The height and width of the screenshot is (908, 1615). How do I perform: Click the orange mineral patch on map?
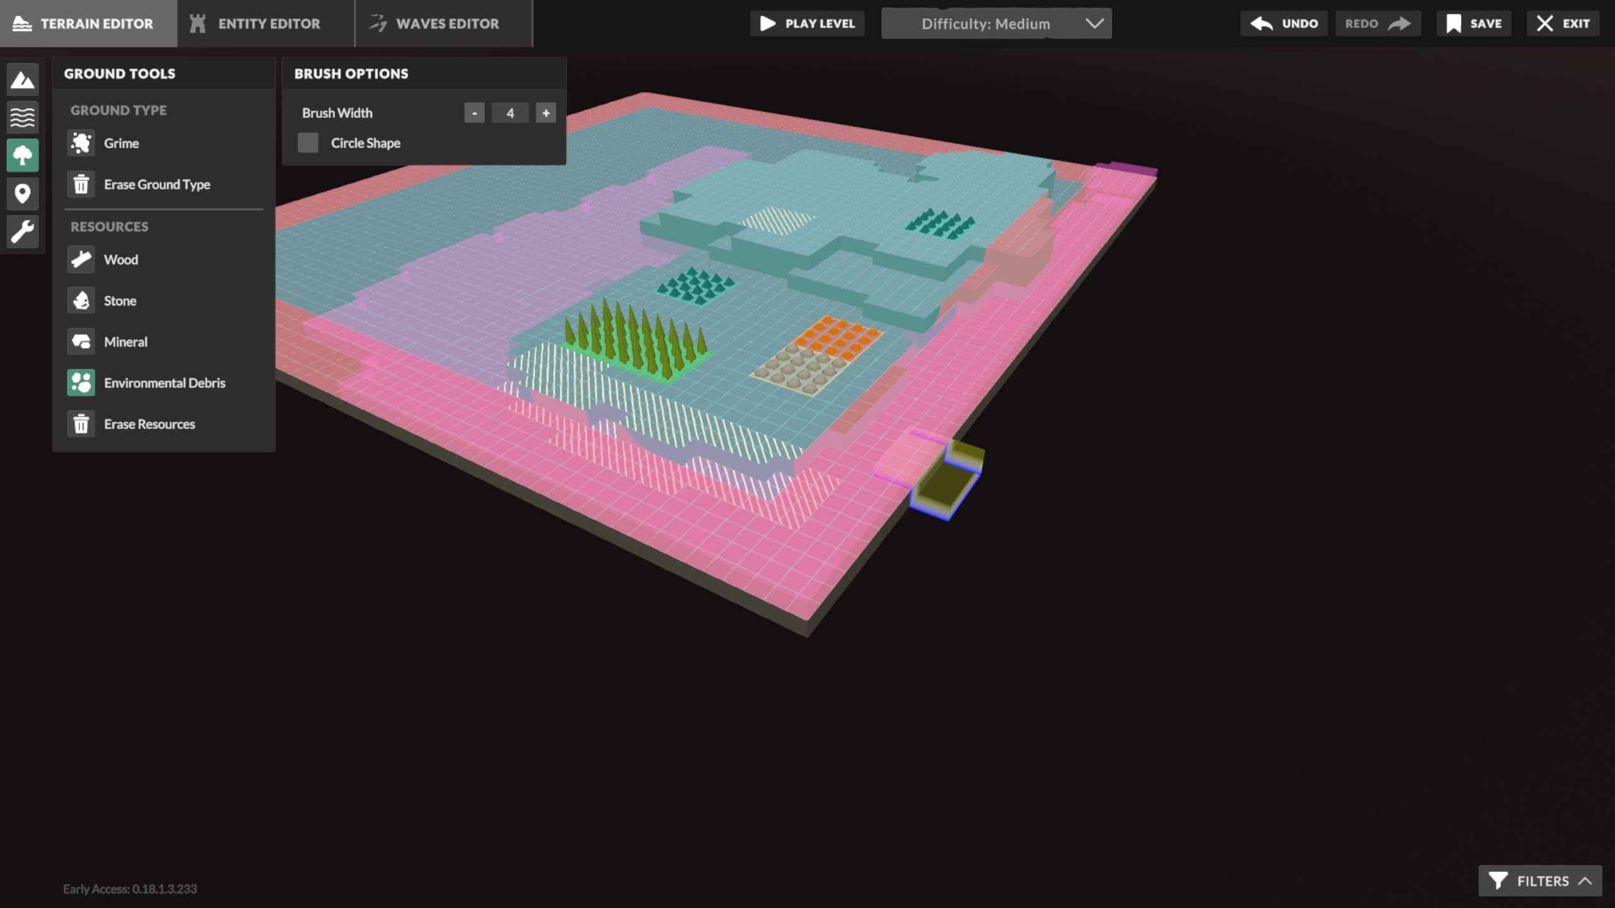838,337
